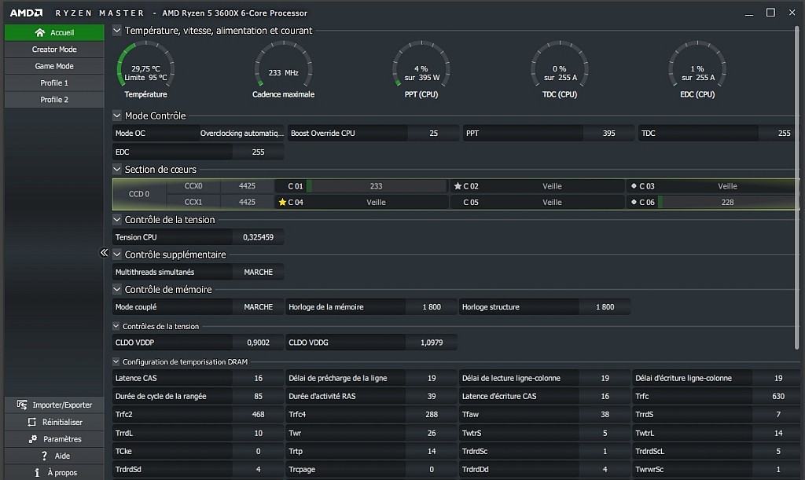Toggle Multithreads simultanés MARCHE value

(x=258, y=272)
